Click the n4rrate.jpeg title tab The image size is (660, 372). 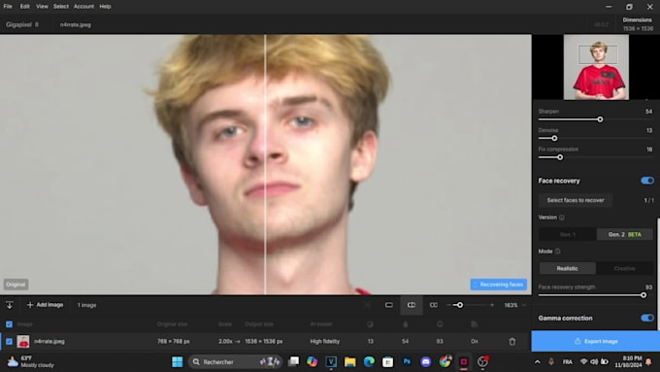pyautogui.click(x=76, y=25)
